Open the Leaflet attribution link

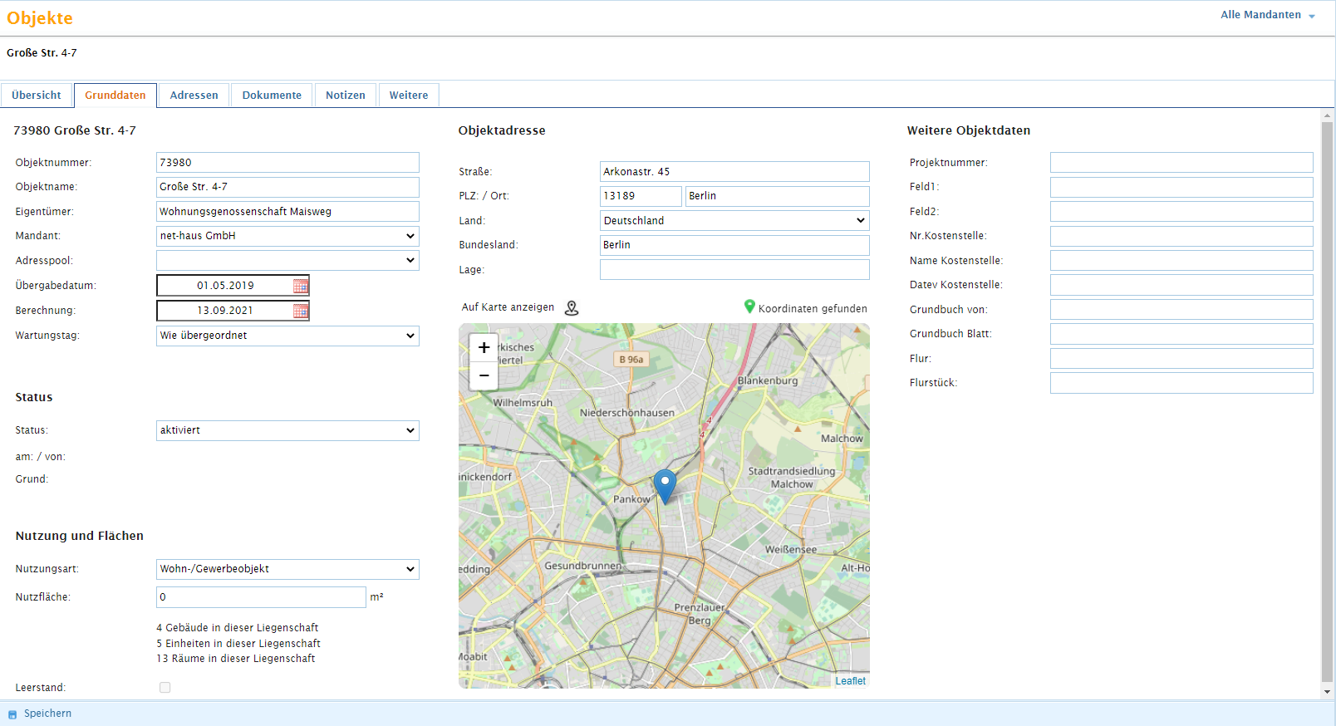click(850, 681)
